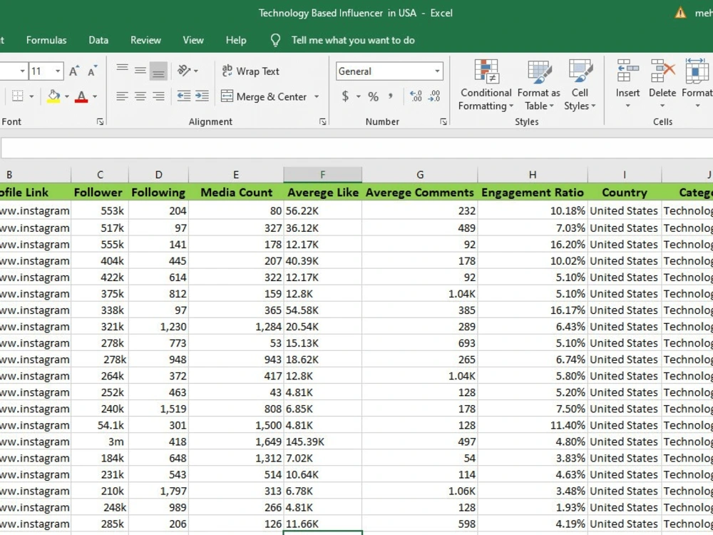Toggle Wrap Text
713x535 pixels.
pos(250,71)
